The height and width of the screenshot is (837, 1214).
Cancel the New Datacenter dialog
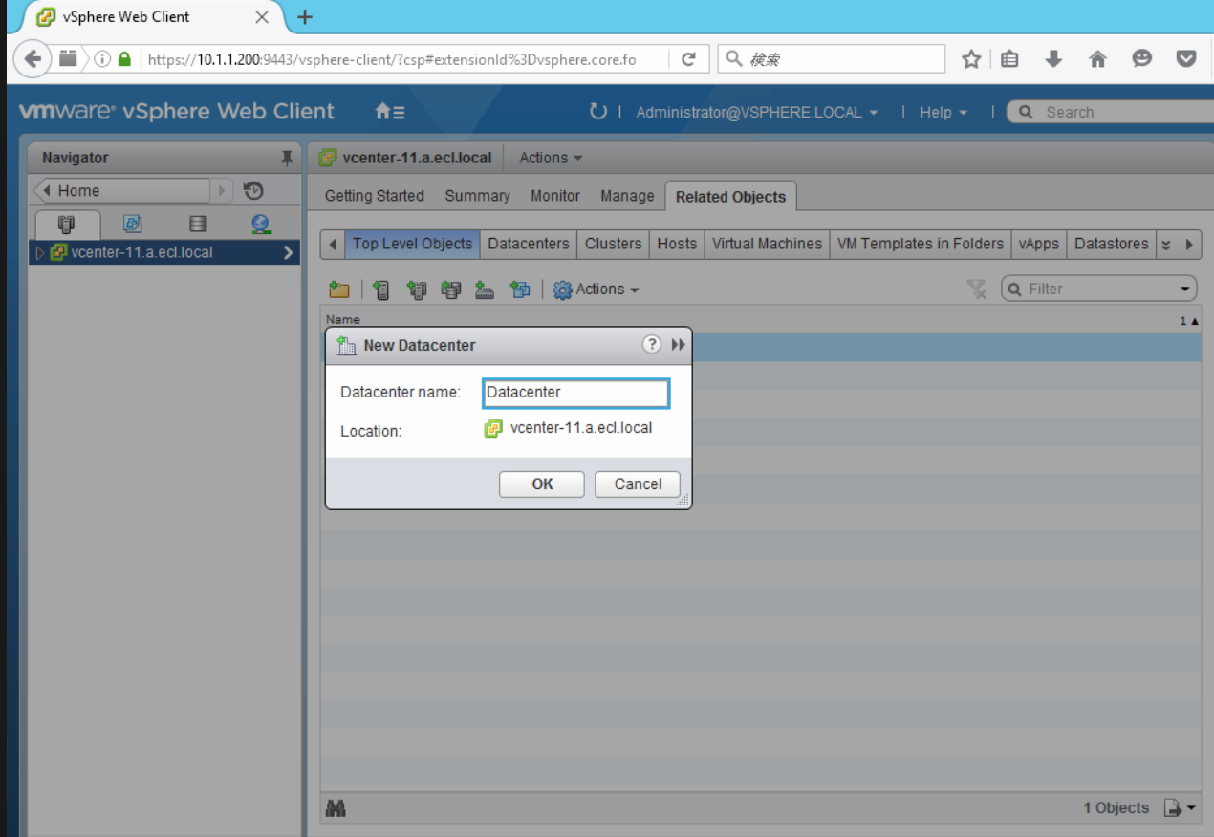638,484
